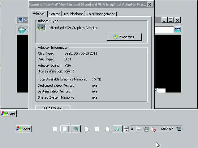
Task: Focus the background window's search field
Action: (x=164, y=30)
